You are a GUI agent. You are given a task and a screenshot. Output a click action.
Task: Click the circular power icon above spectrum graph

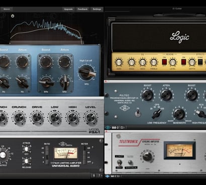pos(13,16)
